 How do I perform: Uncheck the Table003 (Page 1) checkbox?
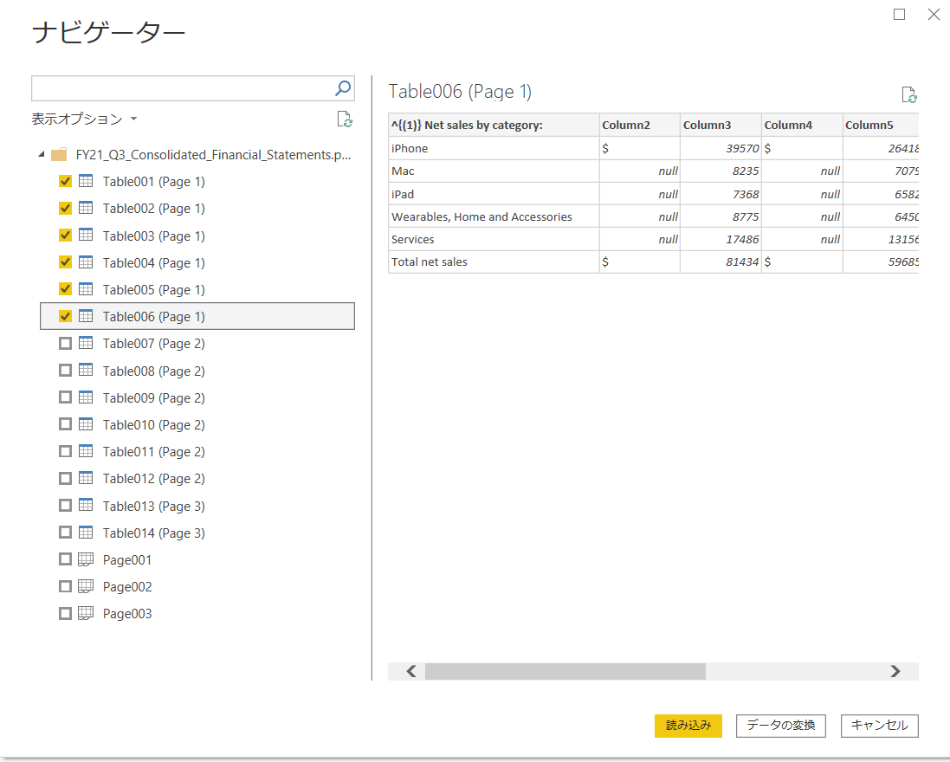click(x=66, y=235)
